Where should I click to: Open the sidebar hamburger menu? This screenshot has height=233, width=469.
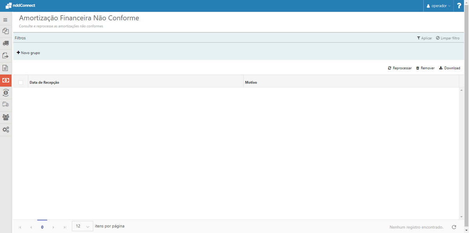pyautogui.click(x=5, y=20)
